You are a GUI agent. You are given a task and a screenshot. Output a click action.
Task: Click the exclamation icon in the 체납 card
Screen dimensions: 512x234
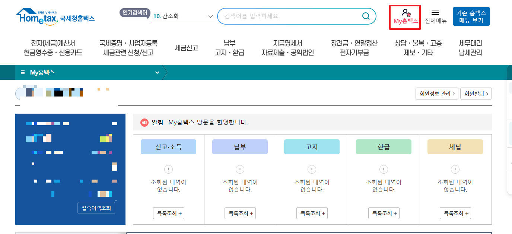click(x=455, y=169)
